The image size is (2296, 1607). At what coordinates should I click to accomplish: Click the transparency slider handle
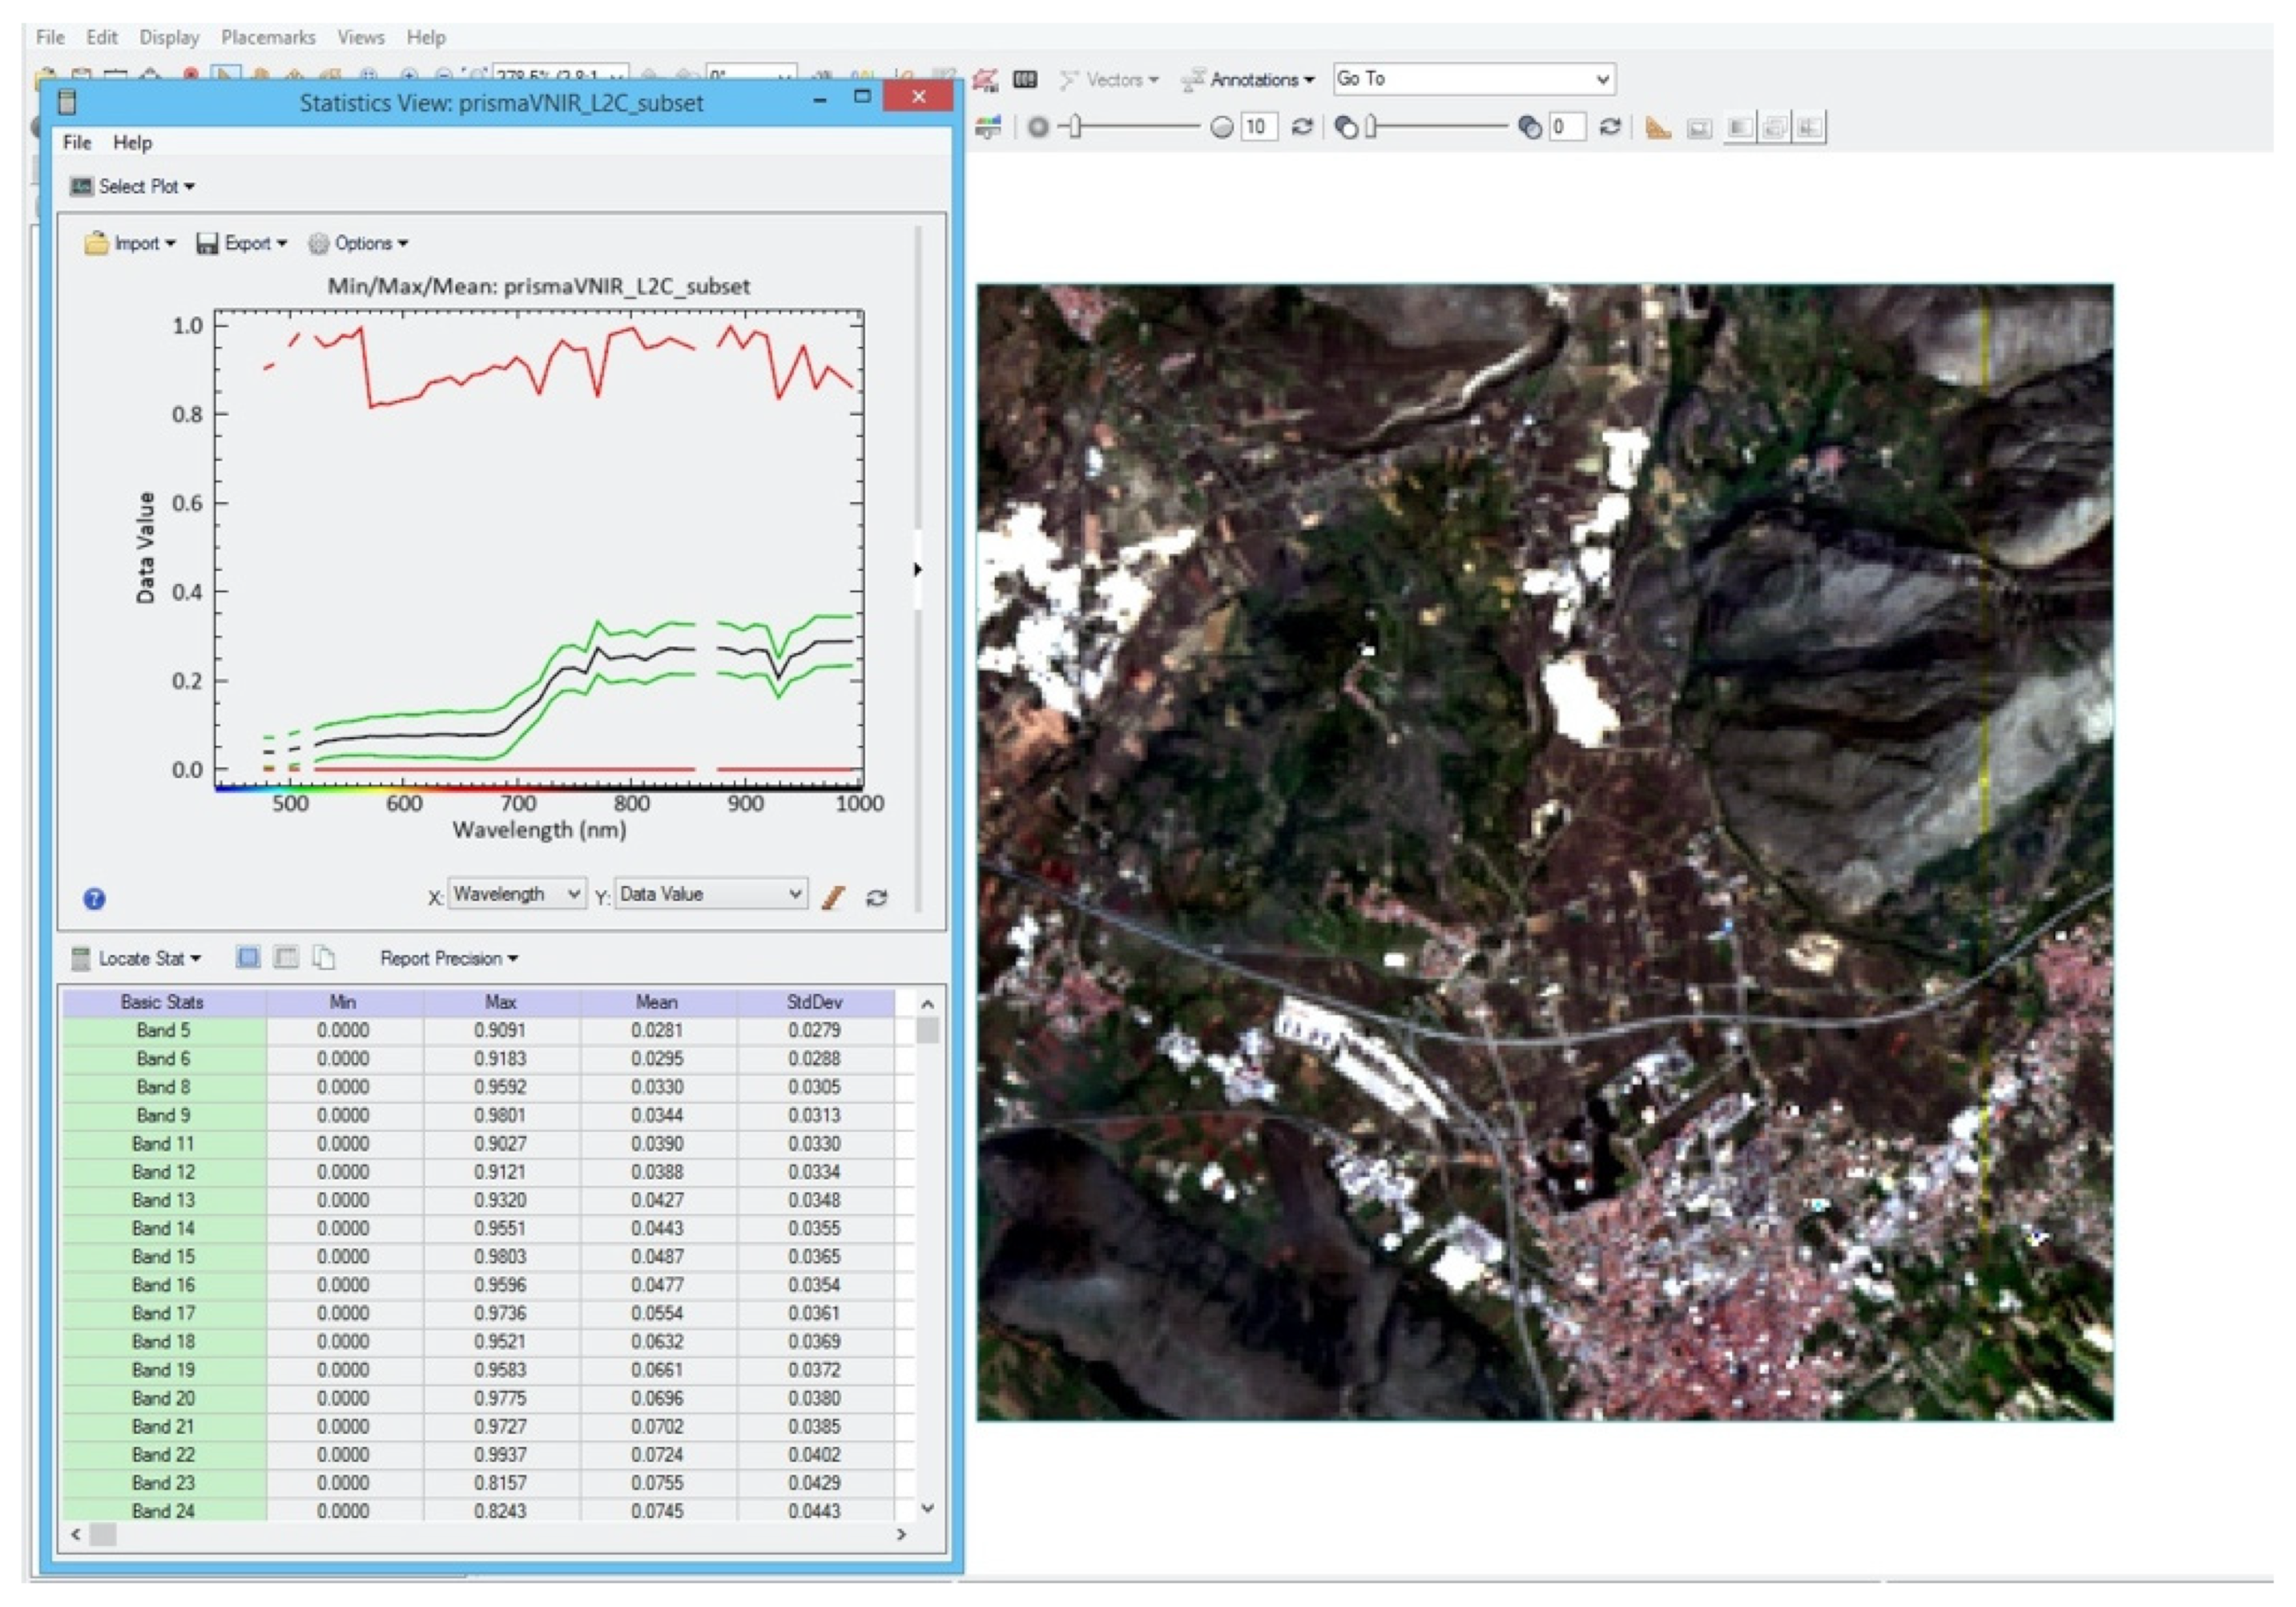[x=1372, y=127]
